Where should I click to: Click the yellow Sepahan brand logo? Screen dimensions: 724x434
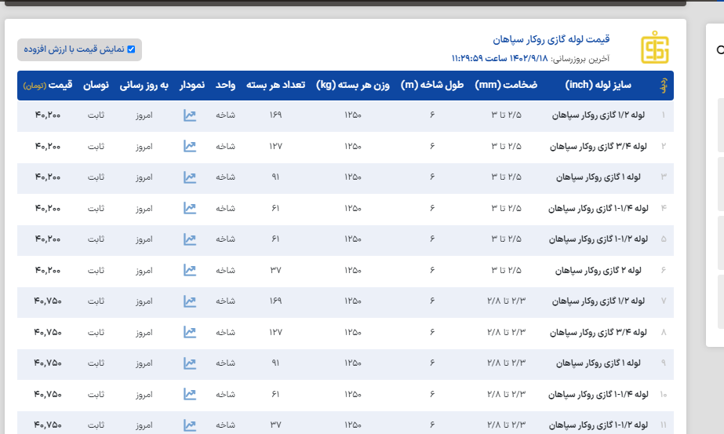(x=655, y=49)
